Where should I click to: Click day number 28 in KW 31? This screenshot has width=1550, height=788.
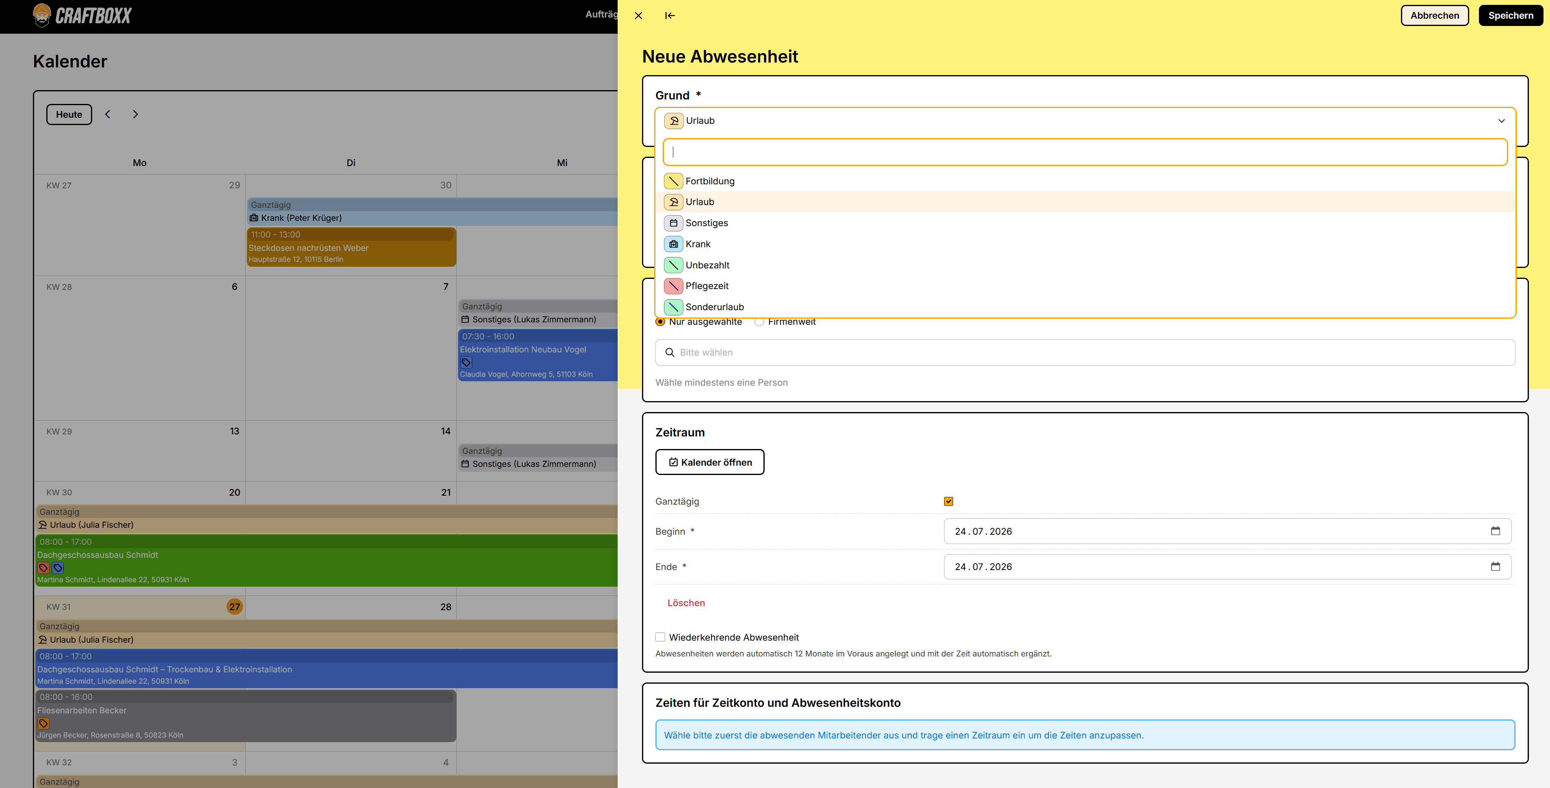pos(445,607)
